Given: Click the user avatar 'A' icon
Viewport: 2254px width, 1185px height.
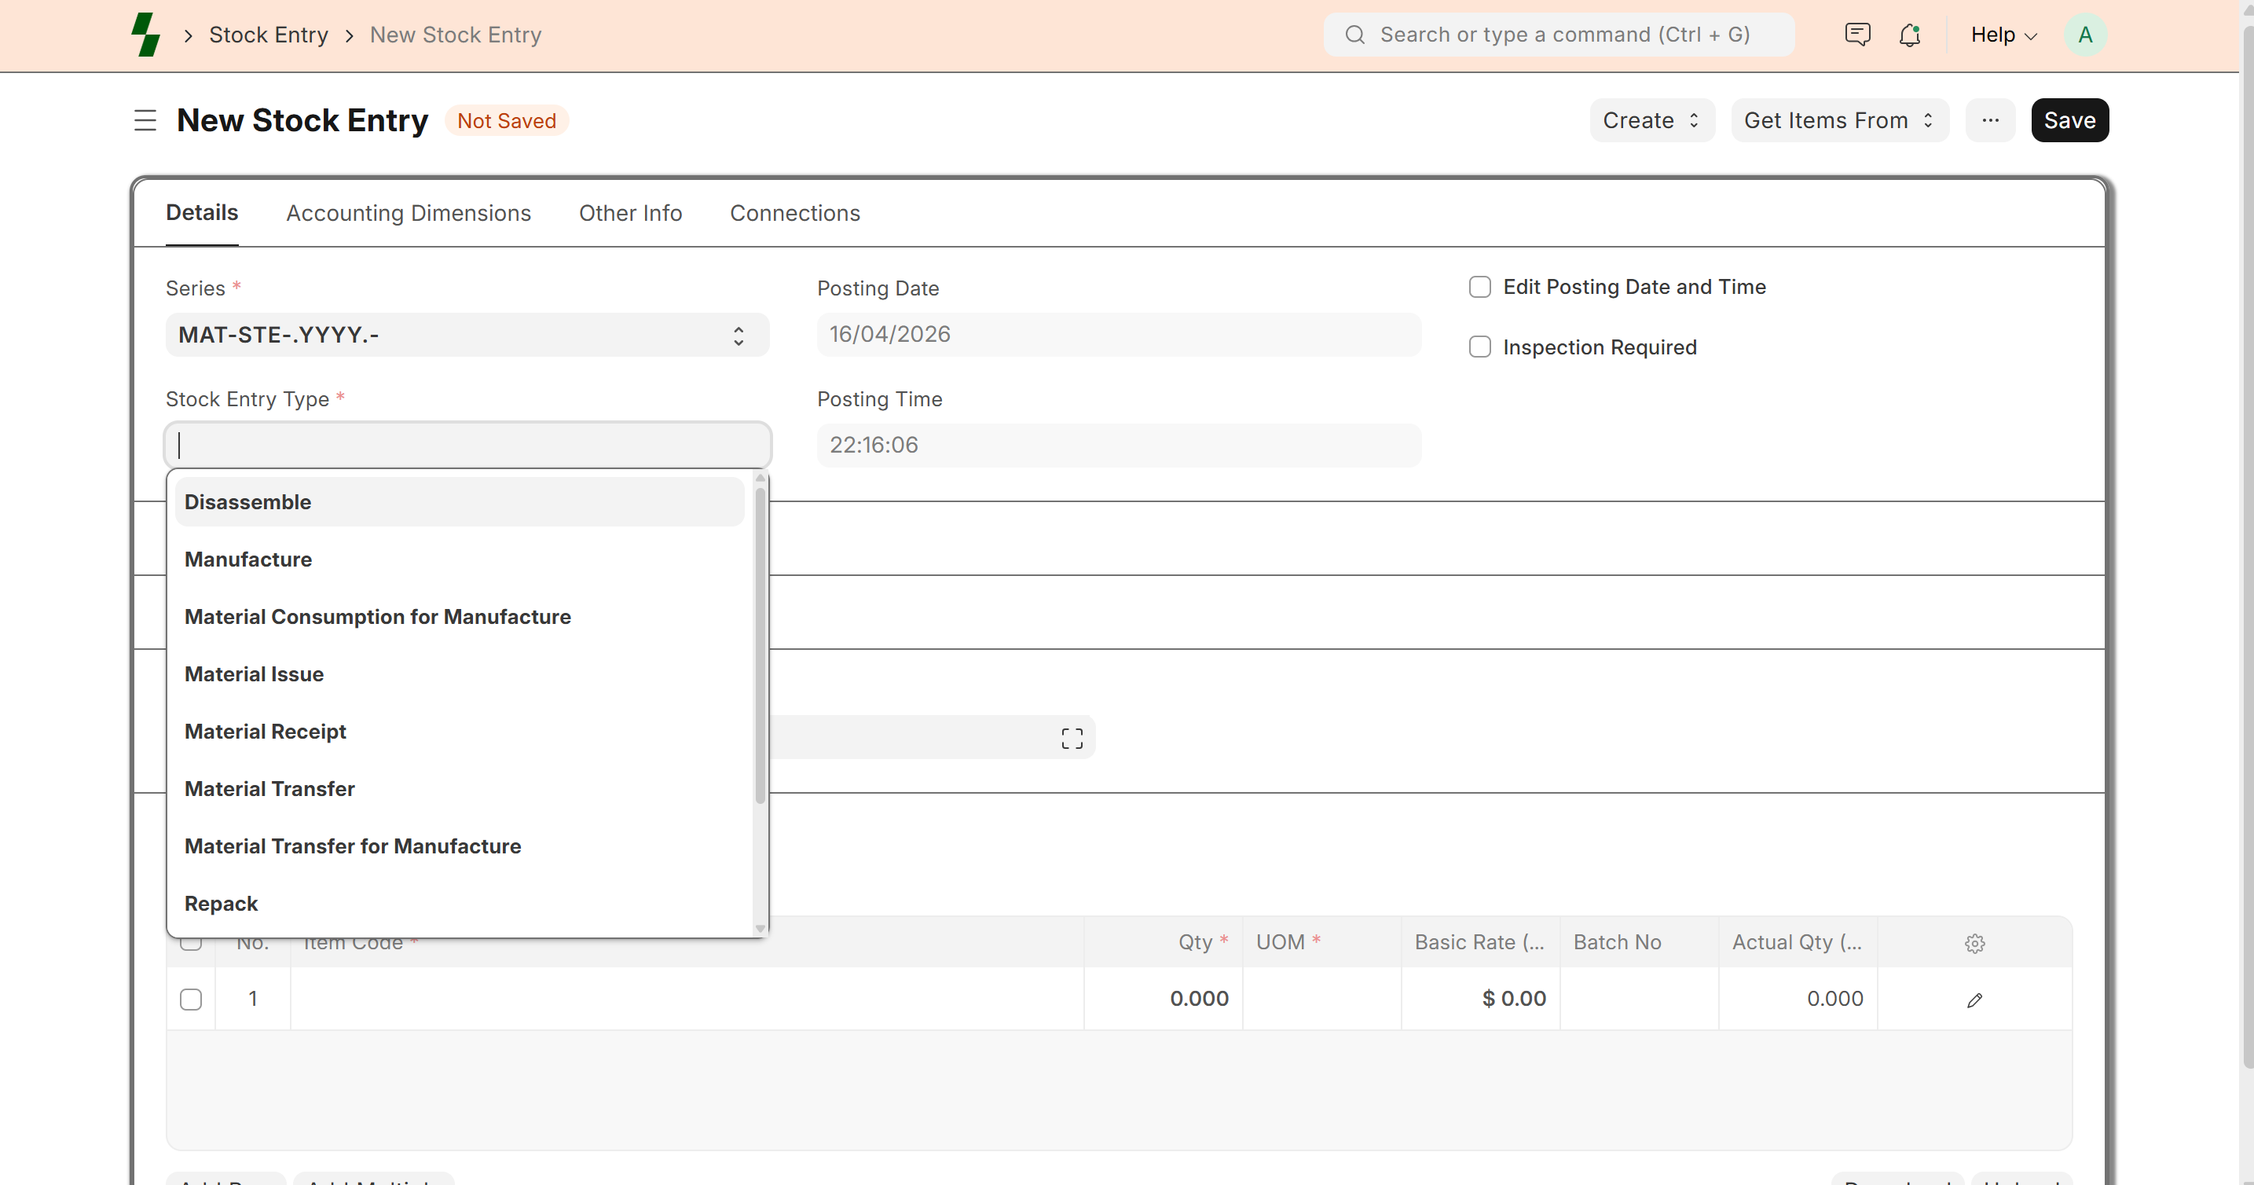Looking at the screenshot, I should coord(2085,35).
